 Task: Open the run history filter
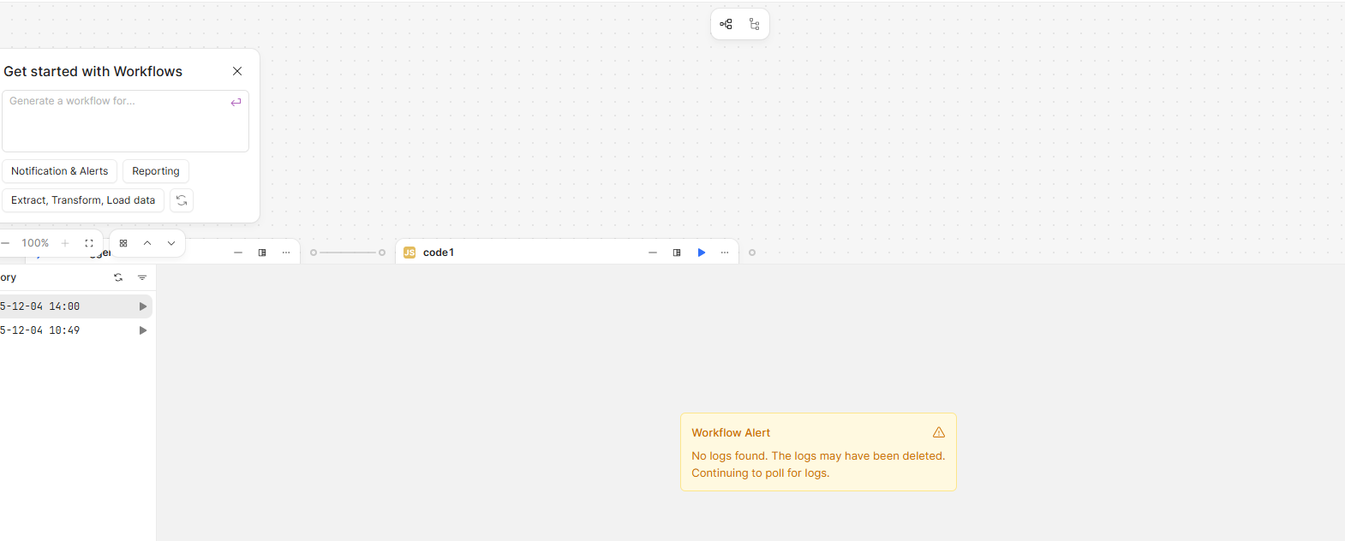tap(142, 277)
